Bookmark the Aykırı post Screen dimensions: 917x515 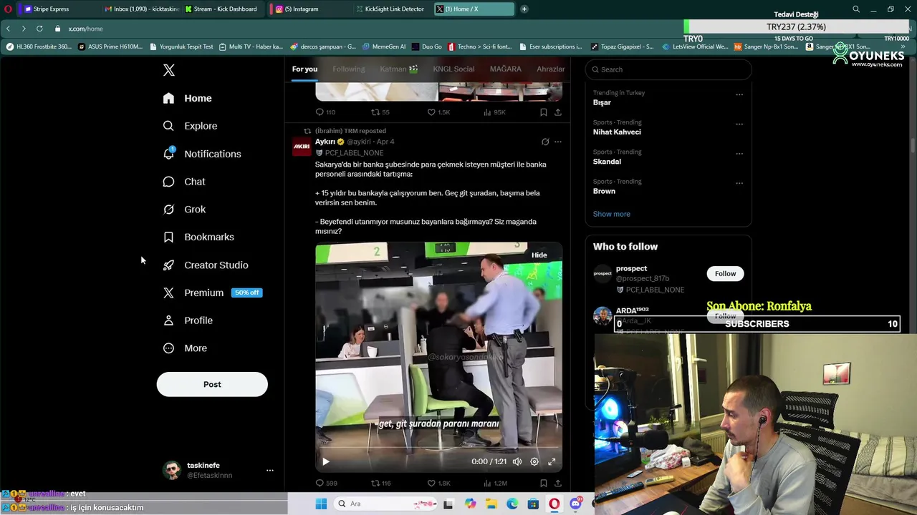[x=543, y=483]
